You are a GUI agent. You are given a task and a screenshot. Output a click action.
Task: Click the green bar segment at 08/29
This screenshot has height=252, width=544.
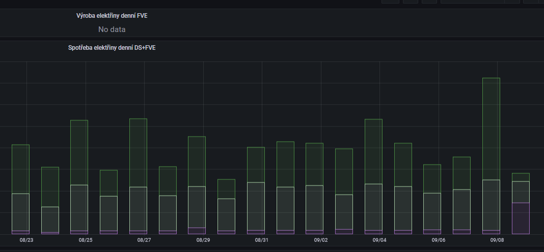[x=197, y=161]
